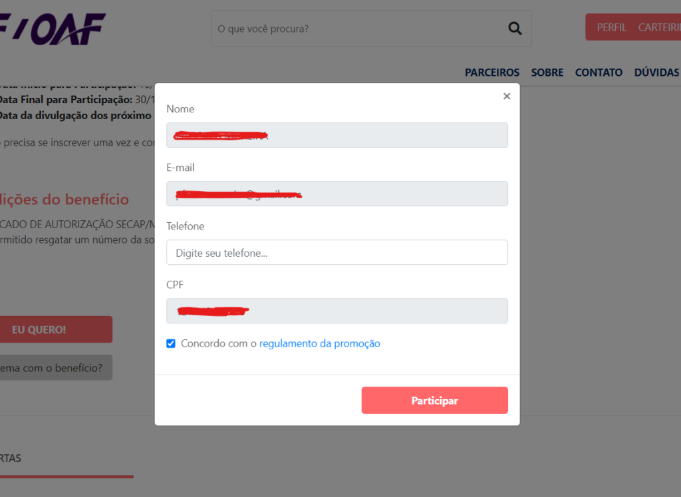Viewport: 681px width, 497px height.
Task: Click the OAF logo in the header
Action: coord(53,29)
